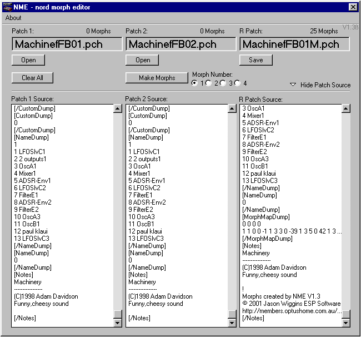The height and width of the screenshot is (337, 361).
Task: Save the R Patch file
Action: pyautogui.click(x=256, y=60)
